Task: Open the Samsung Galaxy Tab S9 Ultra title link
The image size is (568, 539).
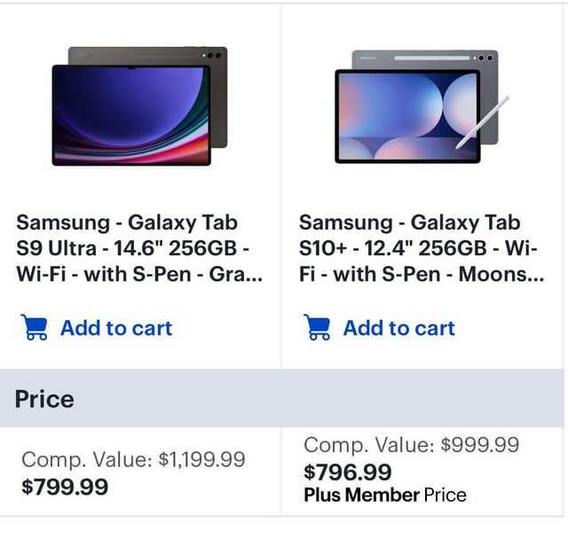Action: pyautogui.click(x=139, y=248)
